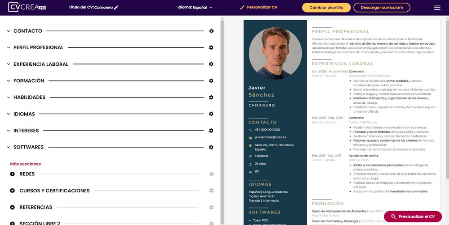This screenshot has height=225, width=449.
Task: Edit CV title with the pencil icon
Action: (x=116, y=8)
